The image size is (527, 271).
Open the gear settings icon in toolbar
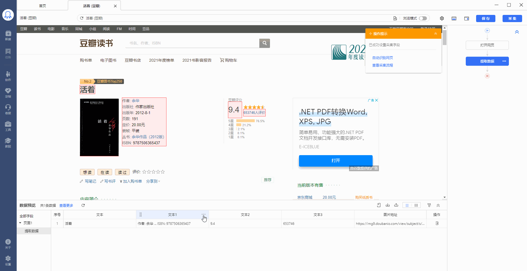(442, 18)
